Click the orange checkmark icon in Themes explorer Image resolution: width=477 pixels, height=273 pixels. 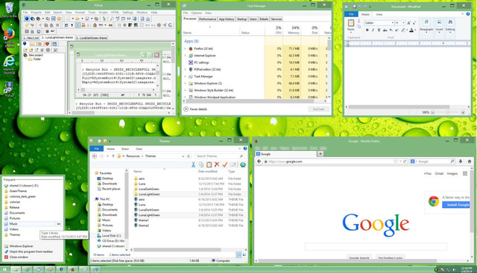click(225, 164)
